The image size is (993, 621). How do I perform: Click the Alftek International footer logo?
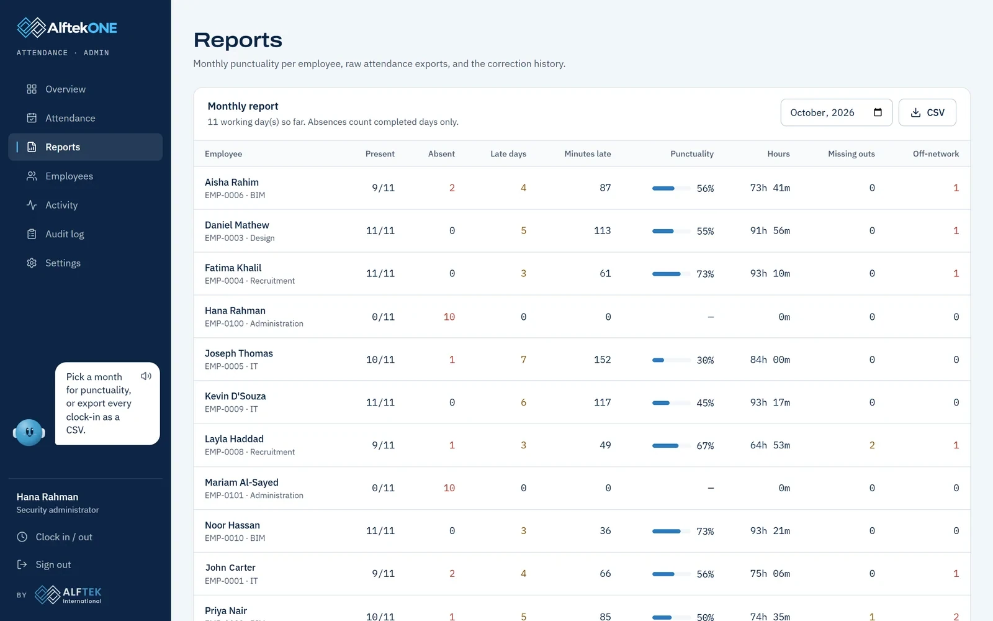point(68,594)
